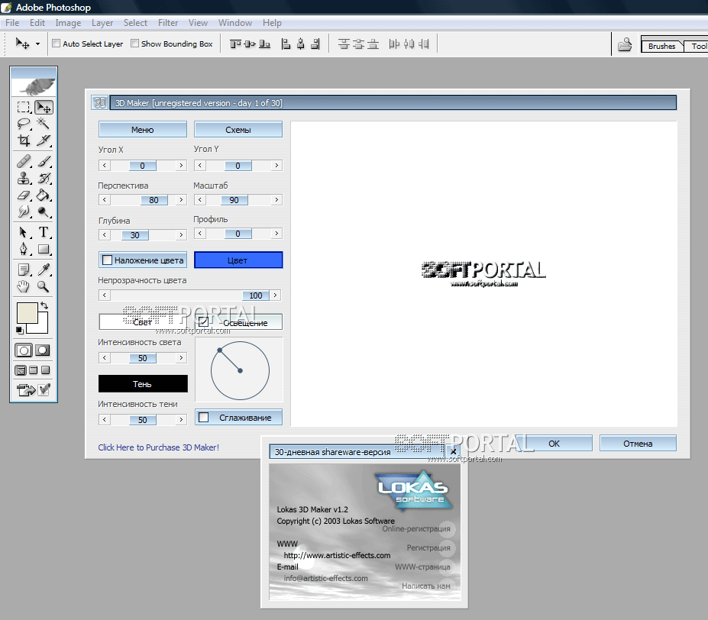
Task: Select the Clone Stamp tool
Action: (24, 179)
